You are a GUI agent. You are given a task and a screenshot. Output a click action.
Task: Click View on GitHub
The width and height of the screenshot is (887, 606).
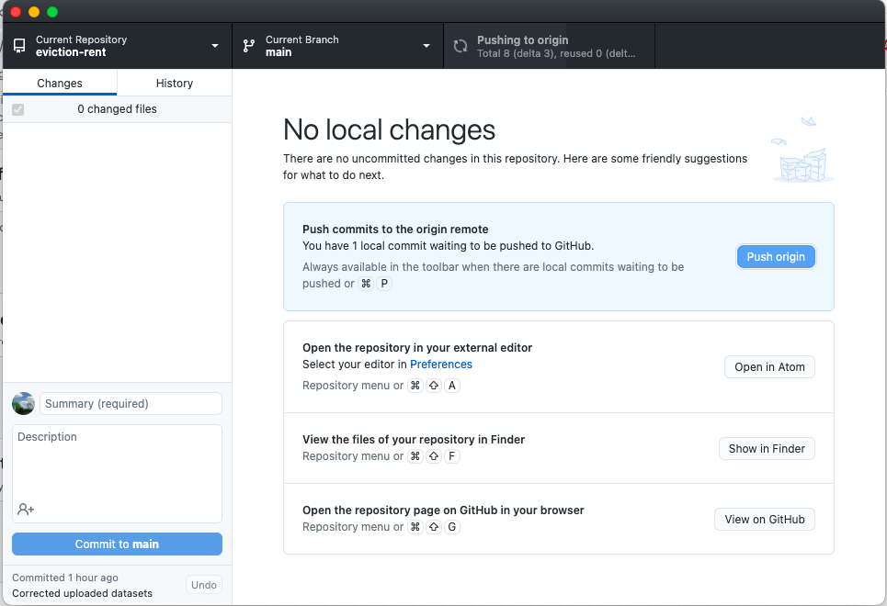[x=764, y=519]
